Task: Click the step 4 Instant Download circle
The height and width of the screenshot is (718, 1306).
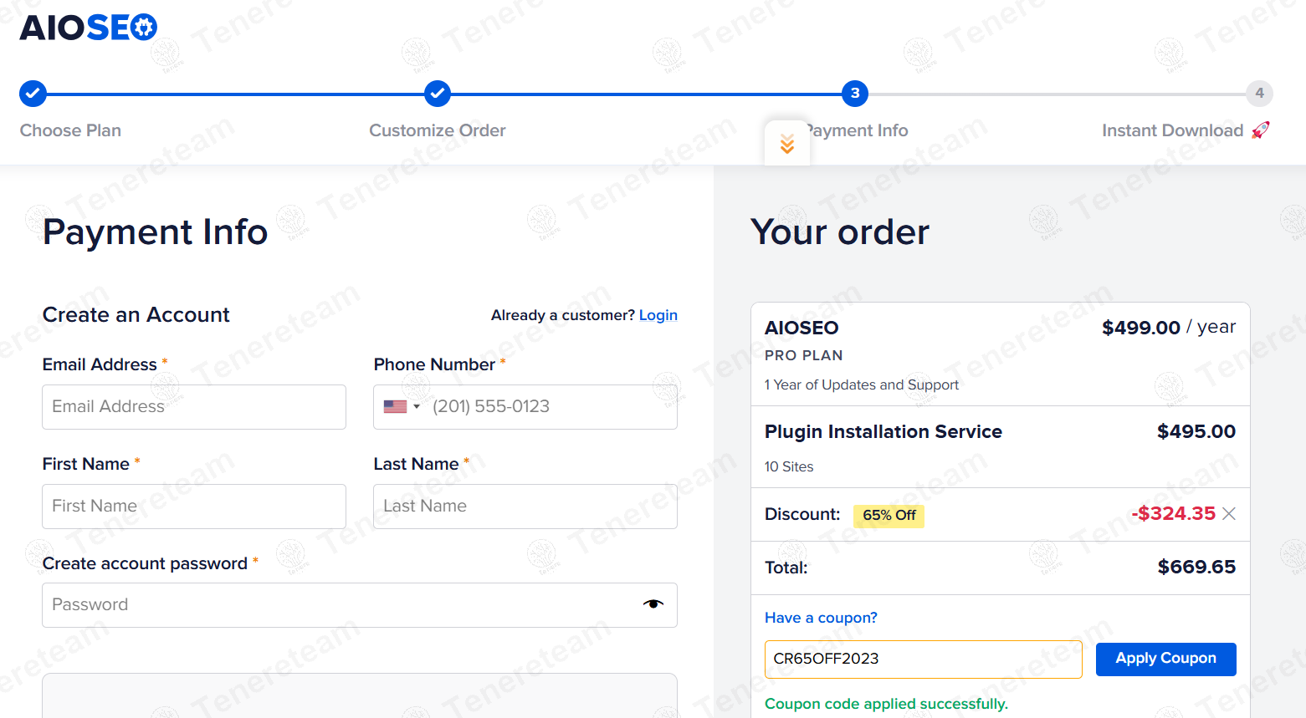Action: [1259, 94]
